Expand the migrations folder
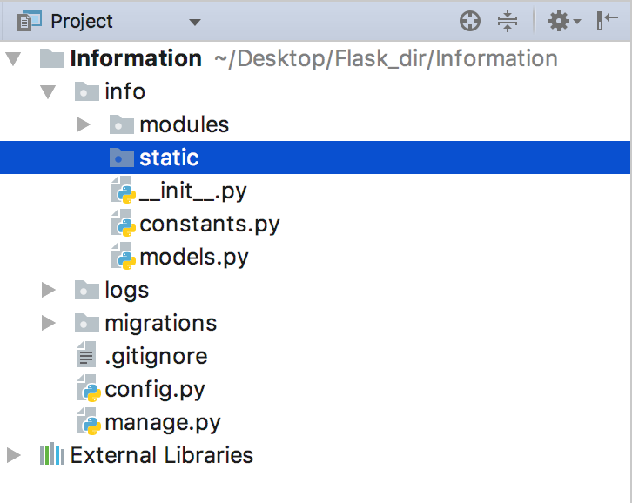This screenshot has height=503, width=632. [x=49, y=323]
